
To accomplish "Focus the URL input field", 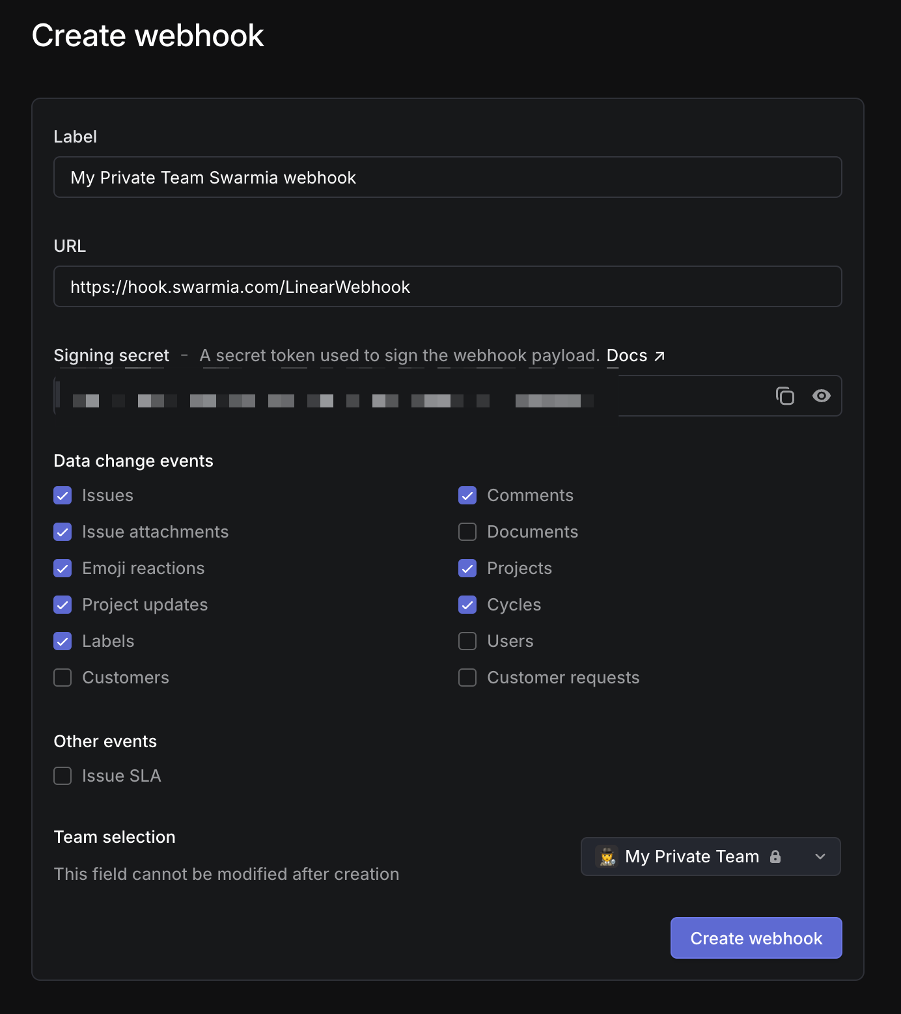I will point(447,286).
